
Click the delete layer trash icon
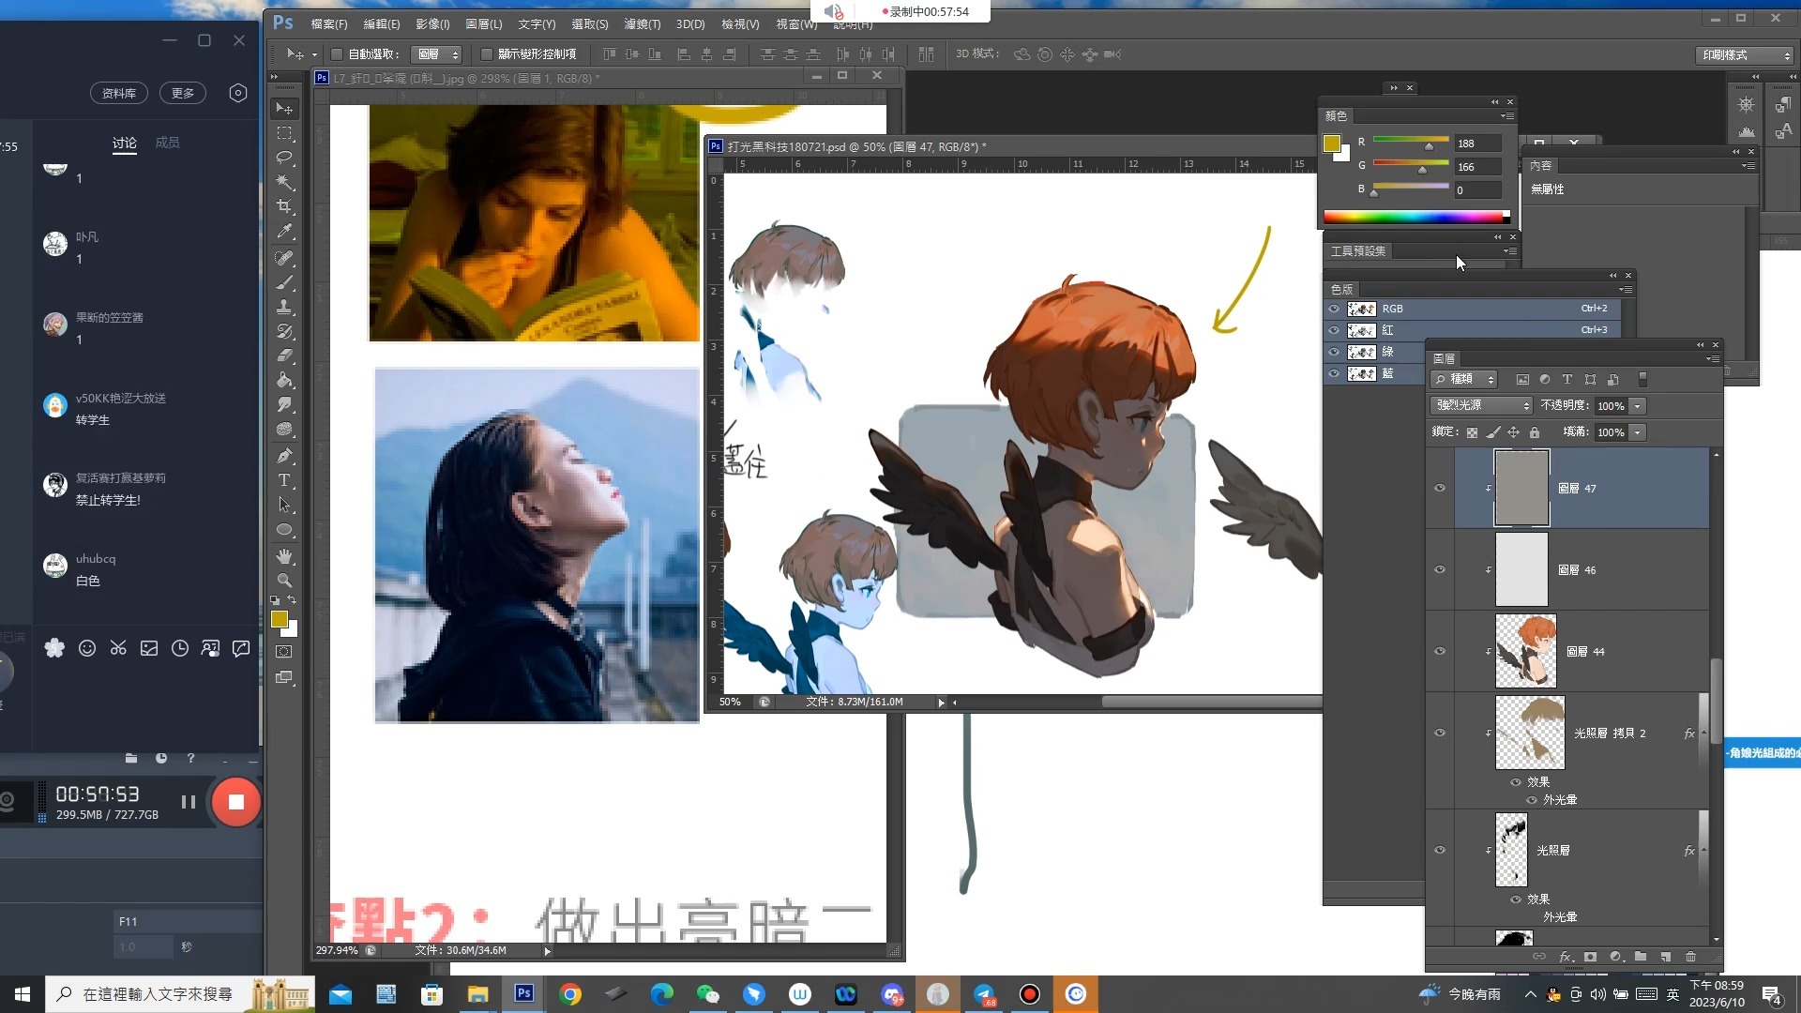pyautogui.click(x=1690, y=957)
